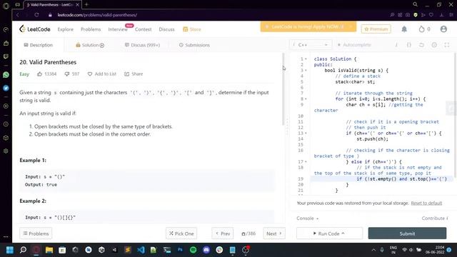Screen dimensions: 457x257
Task: Open Interview in top navigation
Action: [118, 29]
